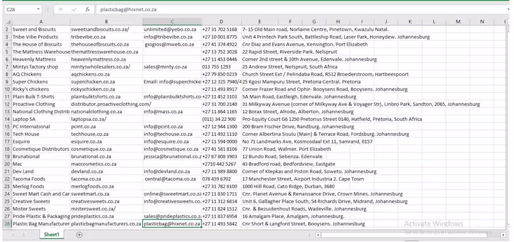Click the Cancel entry X icon

[x=61, y=9]
